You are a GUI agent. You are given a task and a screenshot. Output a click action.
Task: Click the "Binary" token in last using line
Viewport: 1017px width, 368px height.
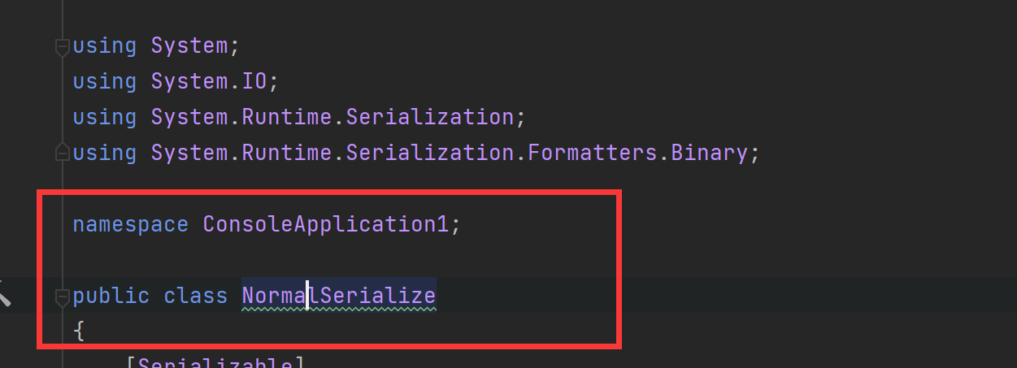point(709,153)
